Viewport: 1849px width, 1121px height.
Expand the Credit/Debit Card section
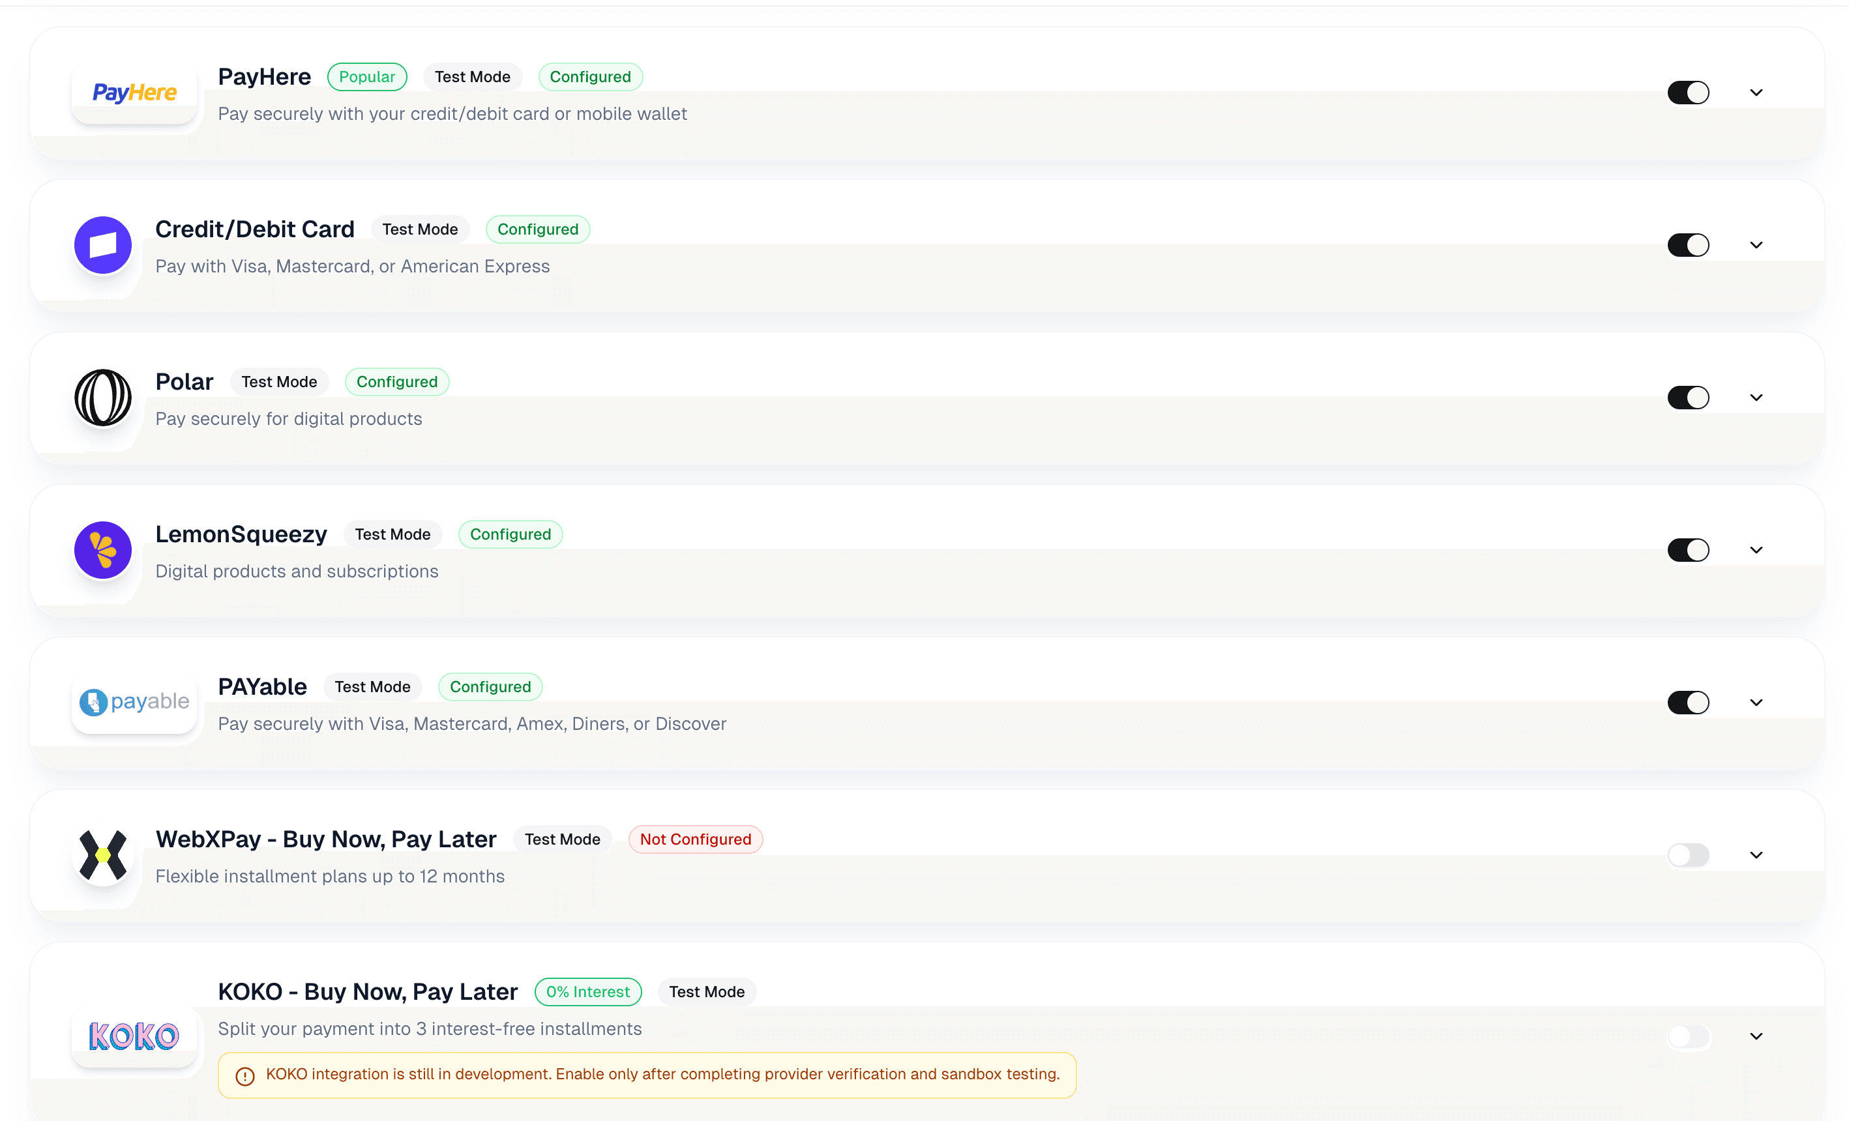1756,244
